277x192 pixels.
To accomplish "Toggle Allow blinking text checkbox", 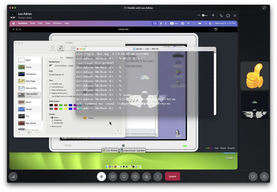I will (x=50, y=90).
